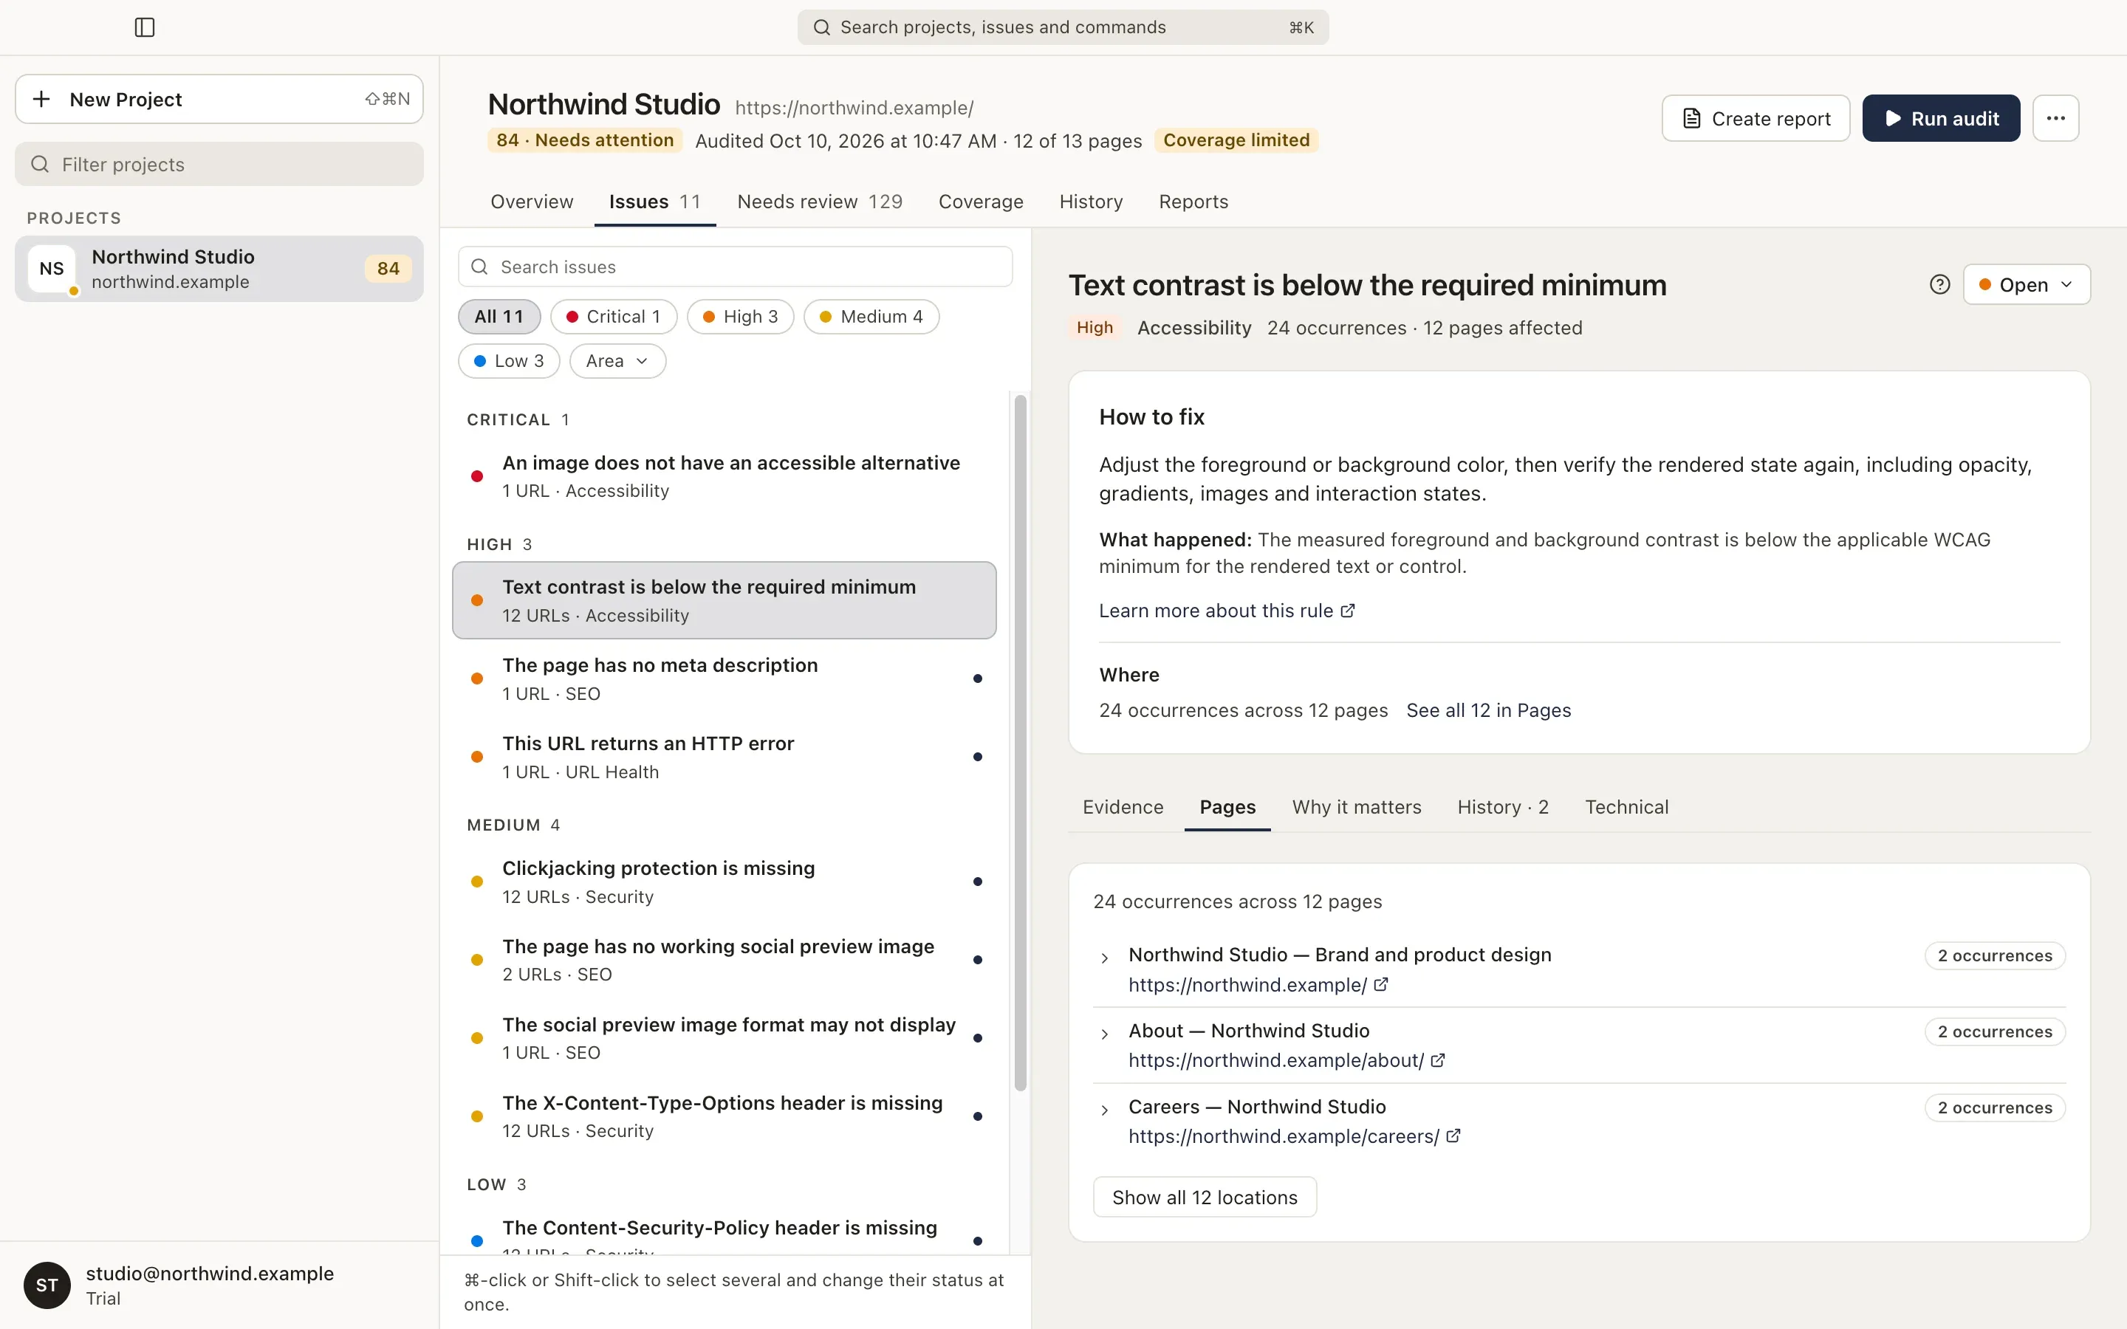Click the Run audit button

click(x=1941, y=119)
